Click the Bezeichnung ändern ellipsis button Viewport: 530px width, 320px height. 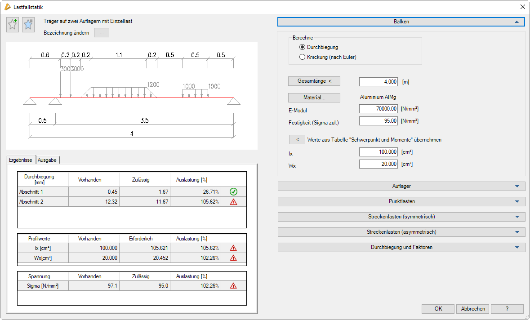click(102, 33)
